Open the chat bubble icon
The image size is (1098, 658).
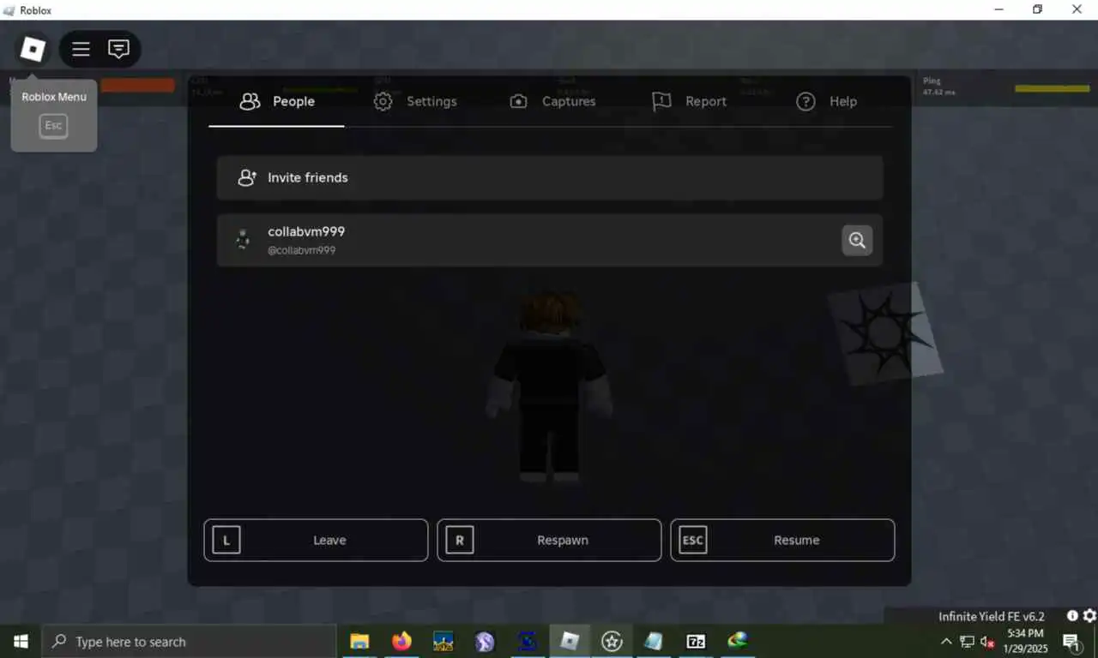coord(118,50)
